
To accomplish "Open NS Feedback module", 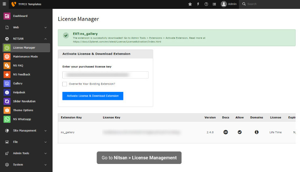I will click(x=21, y=75).
